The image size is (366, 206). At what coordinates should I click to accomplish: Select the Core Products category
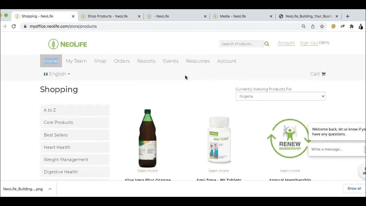[75, 122]
